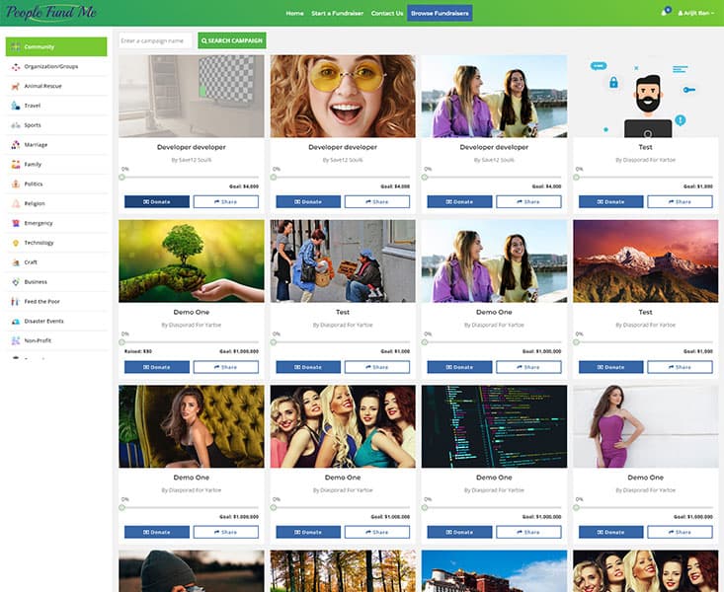Open the autumn forest thumbnail in the bottom row
Screen dimensions: 724x592
click(x=343, y=570)
